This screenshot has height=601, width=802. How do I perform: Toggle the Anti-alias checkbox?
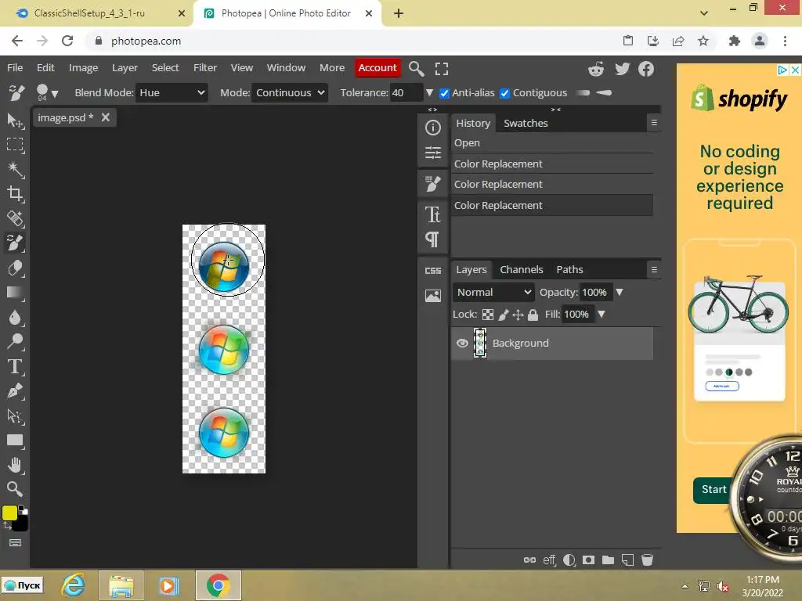click(445, 93)
